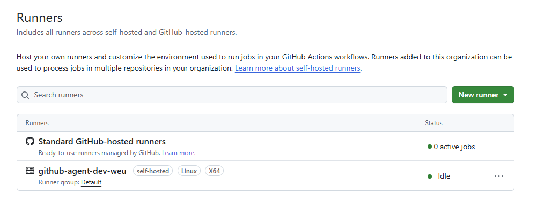The width and height of the screenshot is (537, 208).
Task: Click the New runner button
Action: pyautogui.click(x=483, y=95)
